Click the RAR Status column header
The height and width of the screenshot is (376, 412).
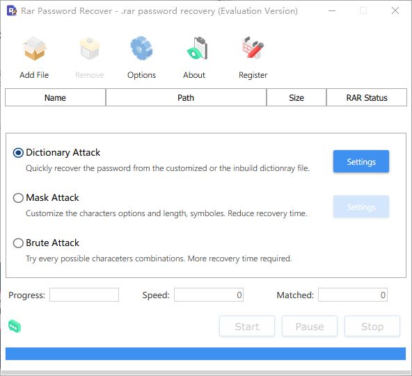point(367,97)
